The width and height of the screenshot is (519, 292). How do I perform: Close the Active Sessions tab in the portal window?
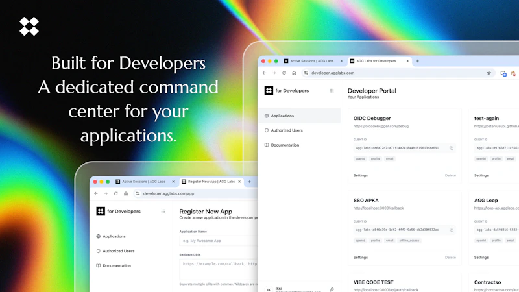(341, 61)
